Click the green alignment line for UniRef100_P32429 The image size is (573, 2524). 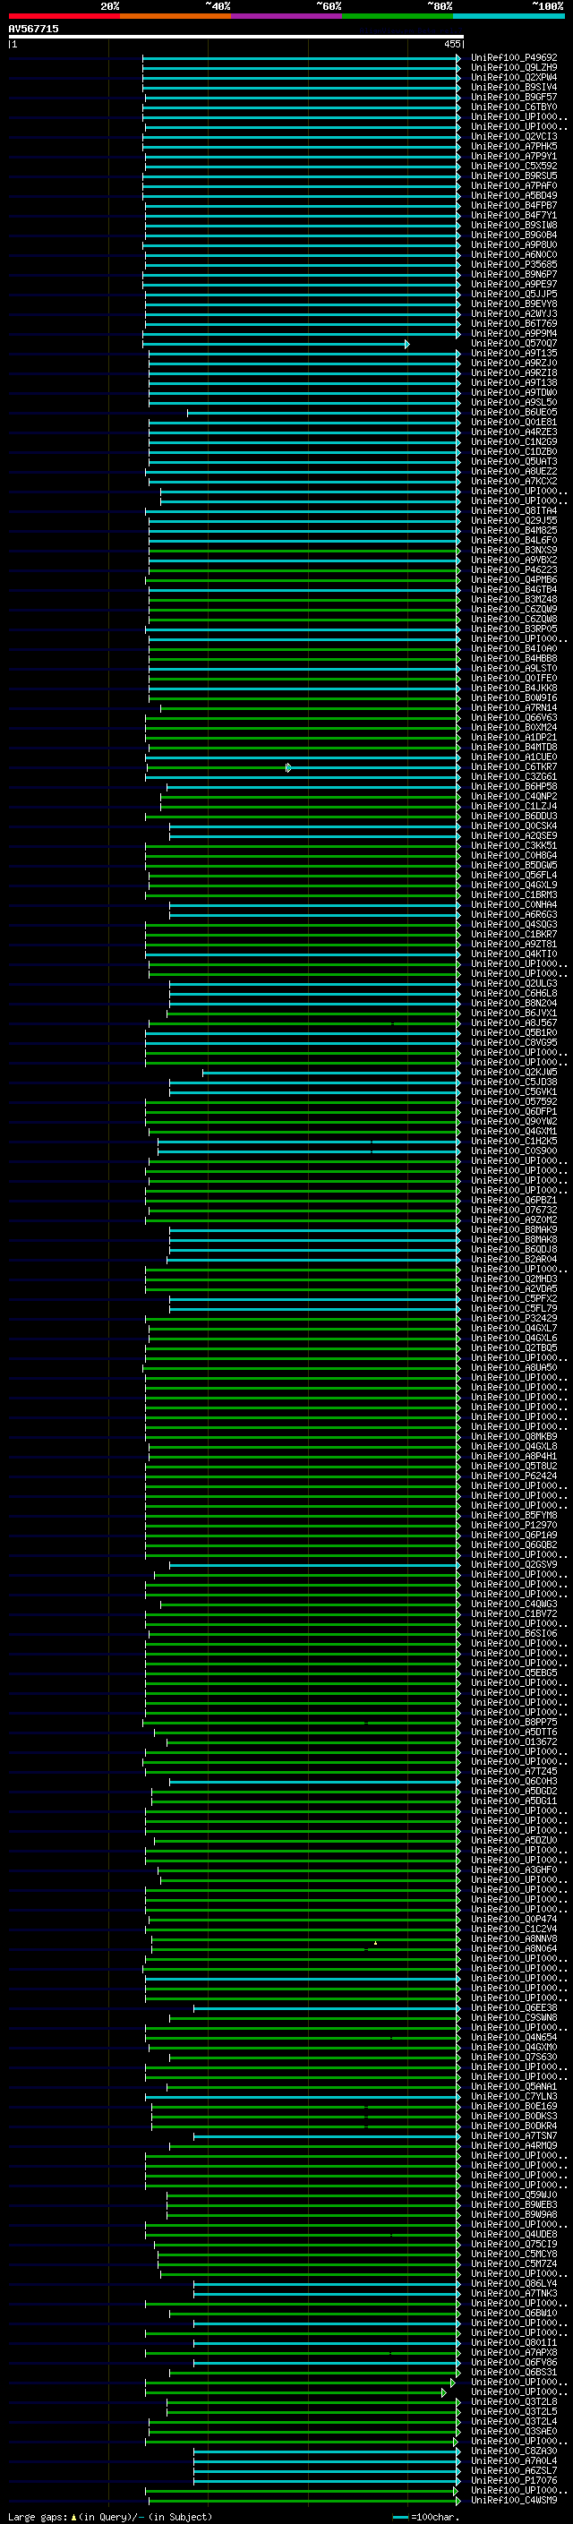tap(302, 1319)
